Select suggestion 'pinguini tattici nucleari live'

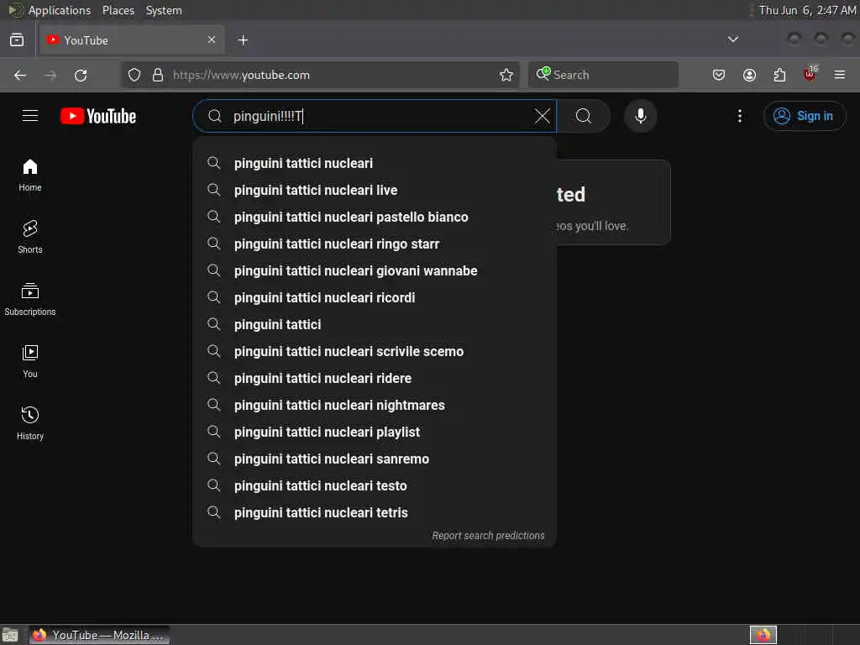pos(375,191)
